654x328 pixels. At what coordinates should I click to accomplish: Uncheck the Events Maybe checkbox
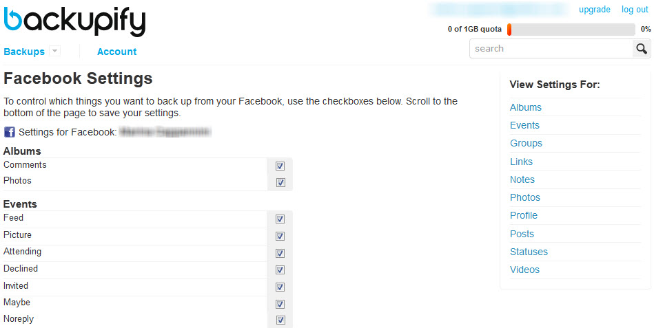[280, 303]
